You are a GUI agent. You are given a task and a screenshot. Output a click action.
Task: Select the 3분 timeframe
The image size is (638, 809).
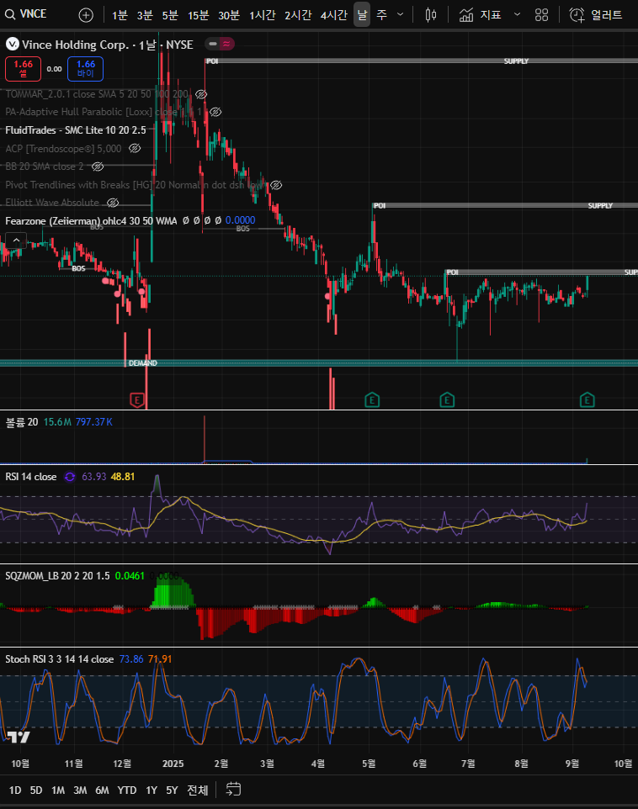pyautogui.click(x=145, y=15)
